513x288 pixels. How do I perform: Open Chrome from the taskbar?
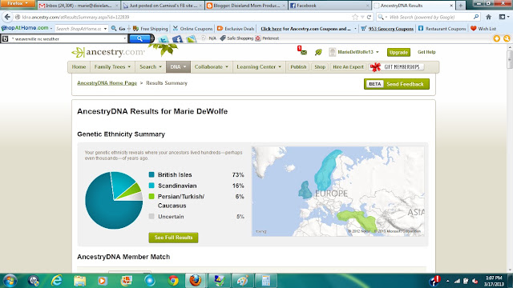pyautogui.click(x=173, y=281)
